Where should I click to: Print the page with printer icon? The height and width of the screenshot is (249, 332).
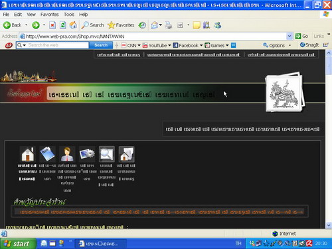pyautogui.click(x=169, y=25)
